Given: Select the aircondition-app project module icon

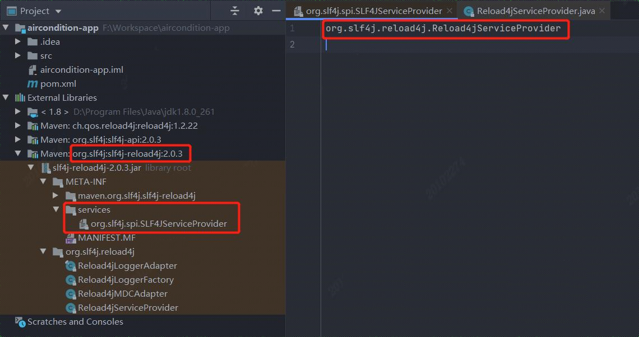Looking at the screenshot, I should [x=20, y=28].
